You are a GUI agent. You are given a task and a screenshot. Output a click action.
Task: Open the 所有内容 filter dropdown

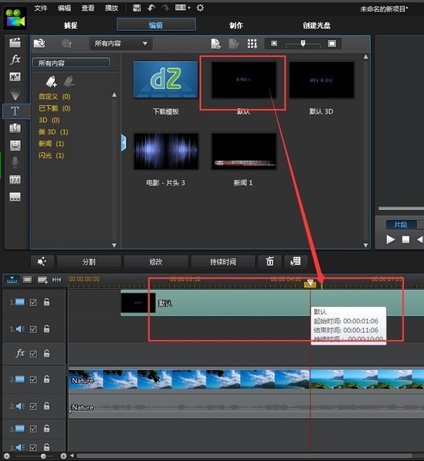120,44
